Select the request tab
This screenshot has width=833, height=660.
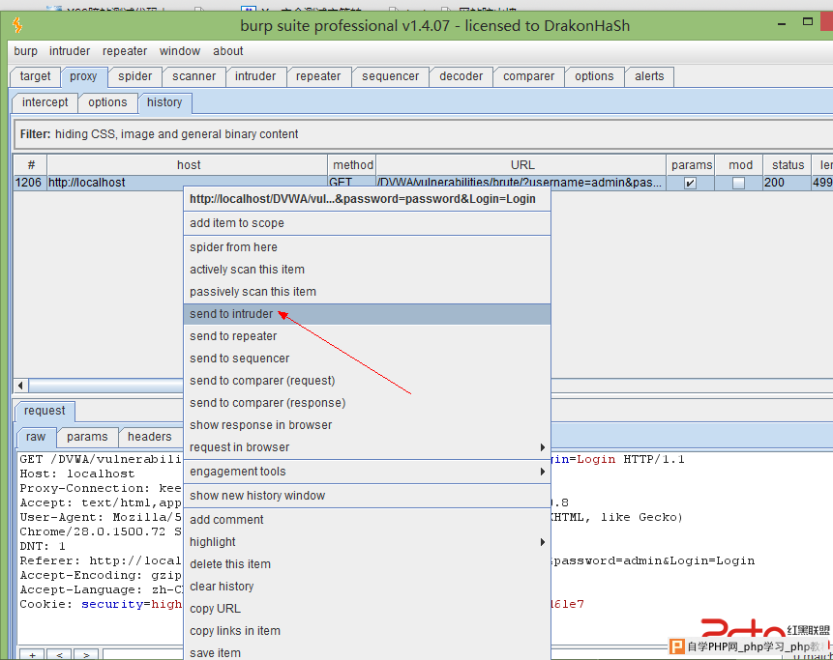(45, 411)
